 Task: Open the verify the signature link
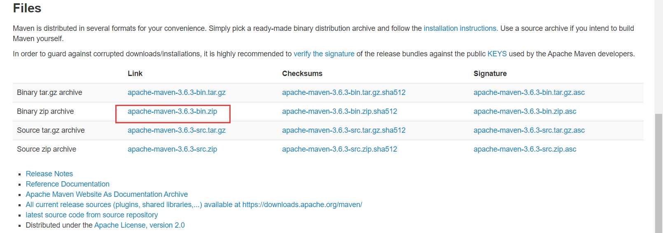(324, 54)
